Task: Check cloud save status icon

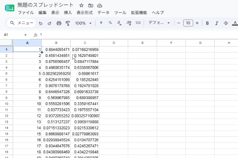Action: (100, 6)
